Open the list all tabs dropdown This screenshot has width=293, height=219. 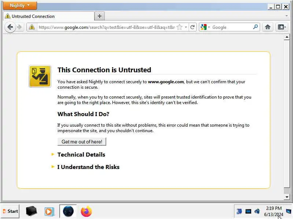286,16
